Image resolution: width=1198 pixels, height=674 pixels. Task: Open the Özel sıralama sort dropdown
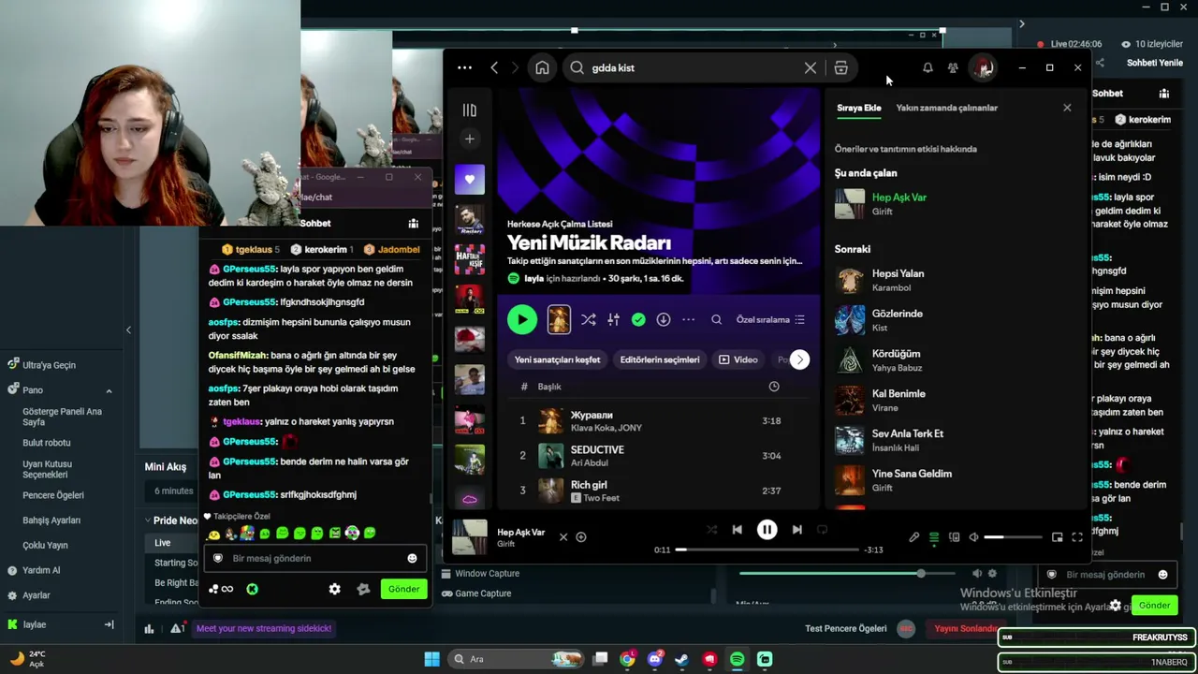tap(770, 319)
